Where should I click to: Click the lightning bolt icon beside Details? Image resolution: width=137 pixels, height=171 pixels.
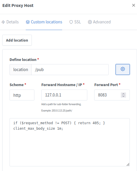pyautogui.click(x=3, y=22)
